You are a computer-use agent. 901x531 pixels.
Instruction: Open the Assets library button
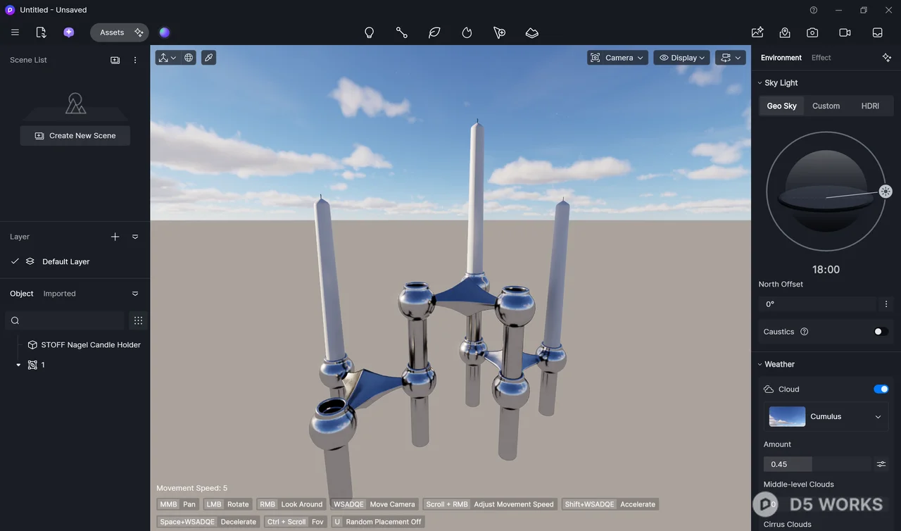click(120, 32)
